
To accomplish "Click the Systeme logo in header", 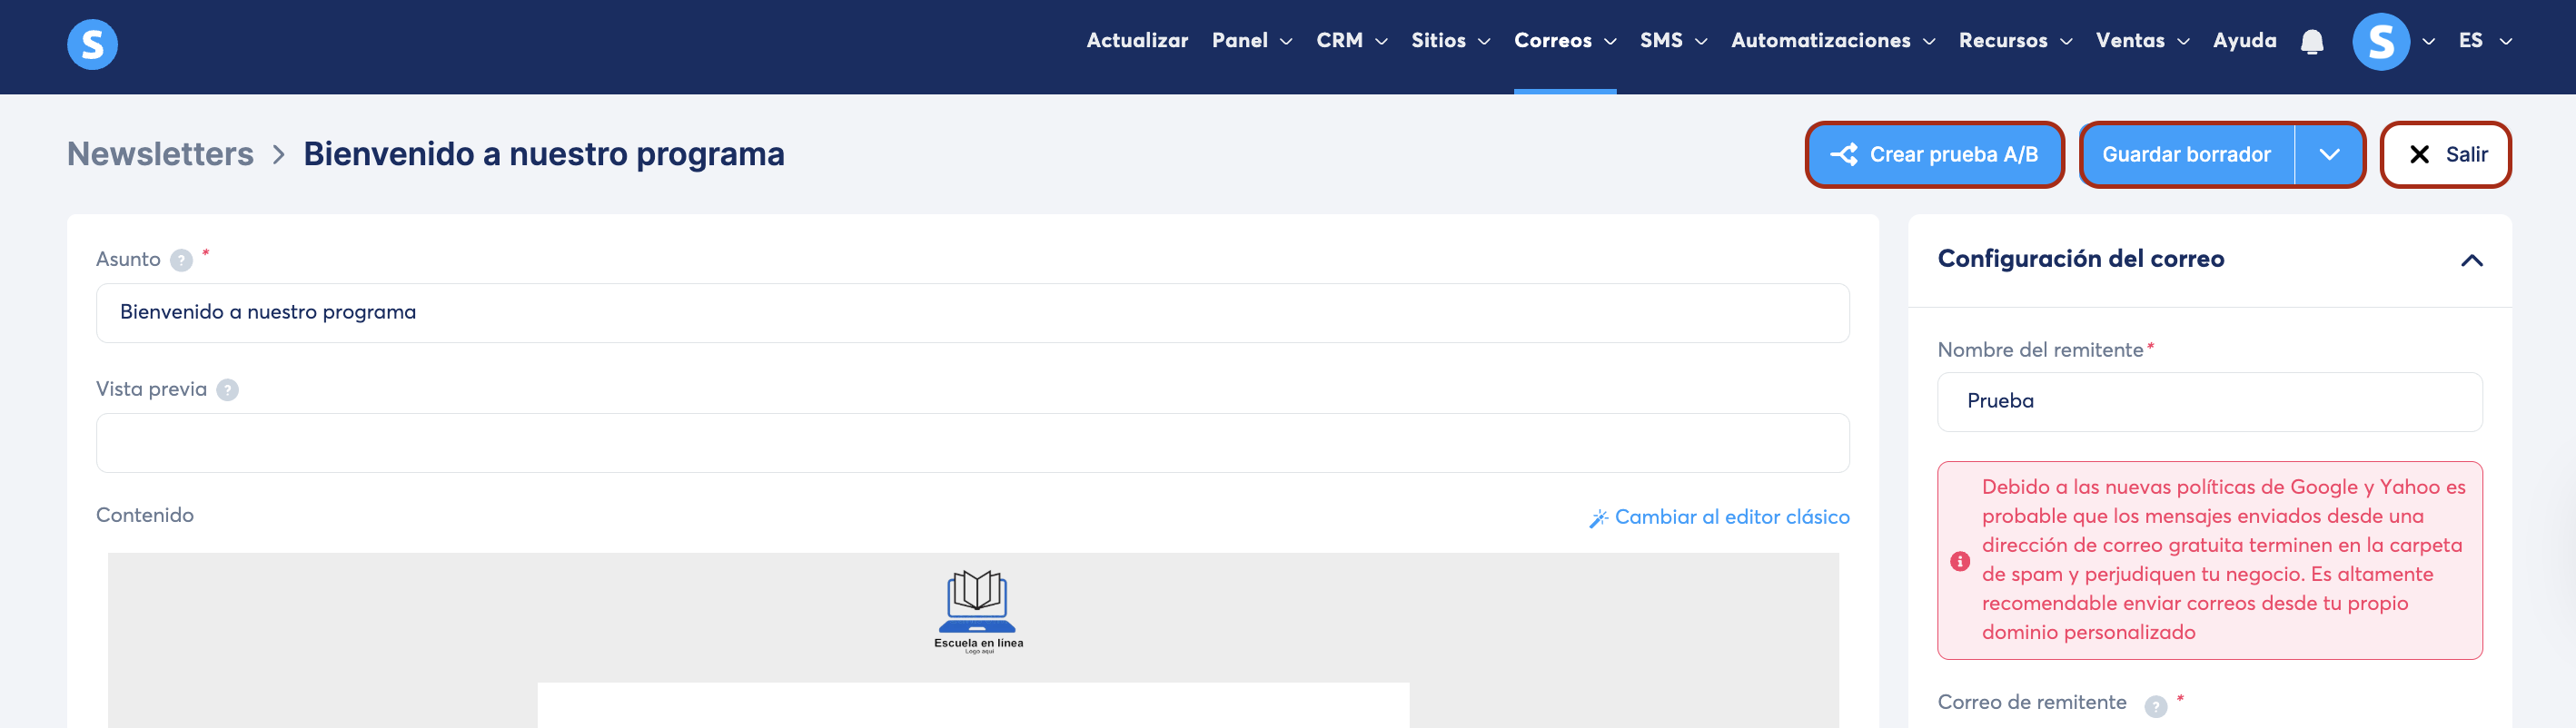I will click(92, 44).
